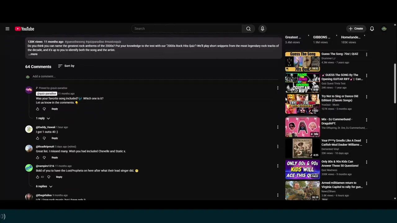
Task: Dislike the @Daddy_Hawaii comment
Action: pos(44,138)
